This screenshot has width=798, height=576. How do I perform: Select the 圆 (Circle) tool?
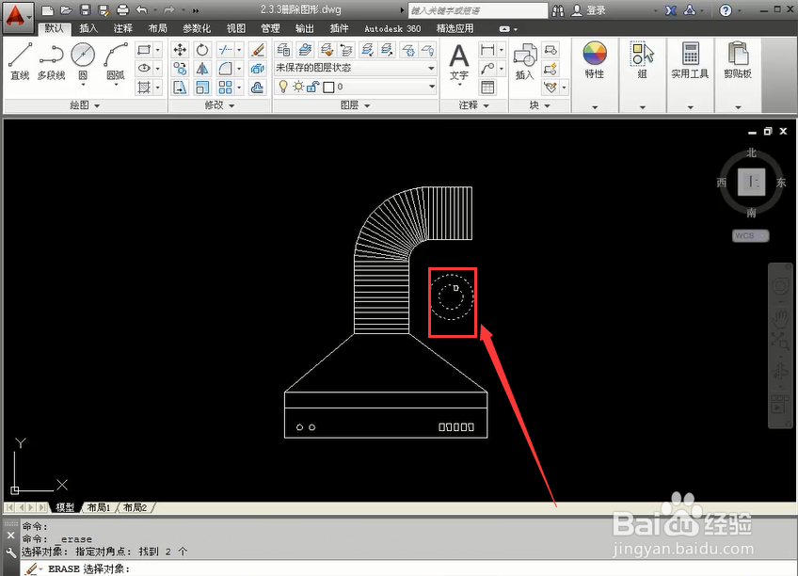click(83, 61)
